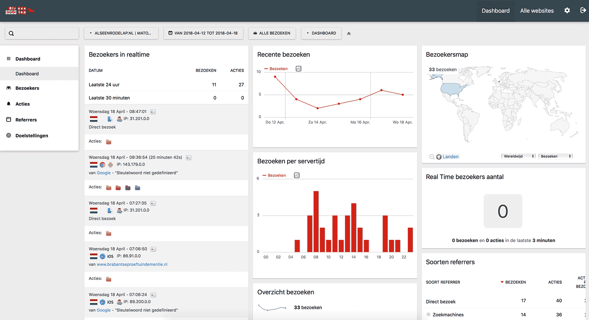Image resolution: width=589 pixels, height=320 pixels.
Task: Click the Safari icon of visit 07:06:50
Action: point(102,256)
